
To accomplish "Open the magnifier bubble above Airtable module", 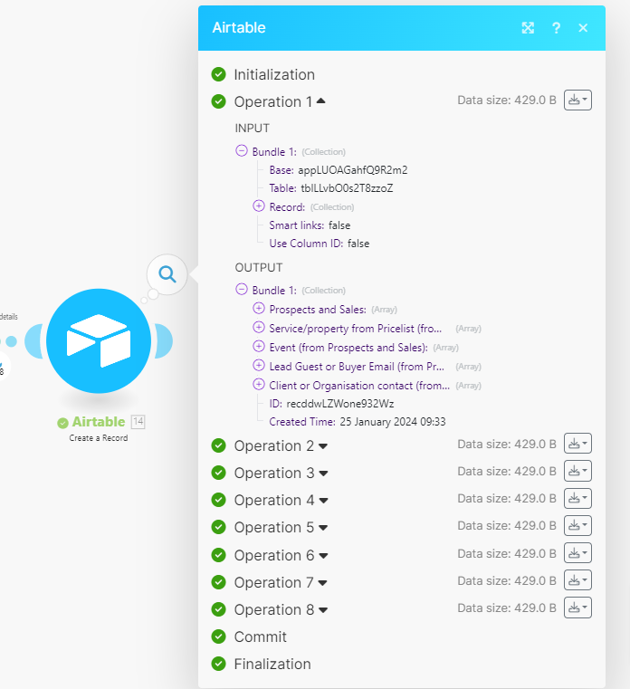I will click(x=167, y=274).
